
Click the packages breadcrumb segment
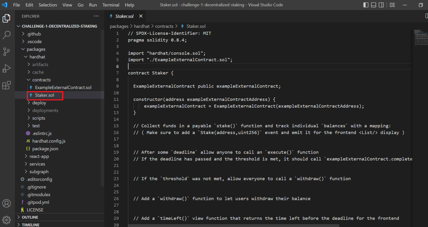tap(119, 26)
